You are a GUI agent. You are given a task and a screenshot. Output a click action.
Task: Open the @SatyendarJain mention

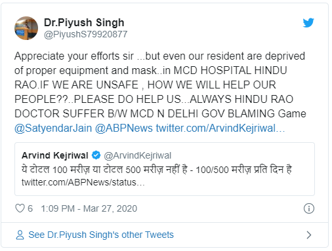click(x=53, y=128)
